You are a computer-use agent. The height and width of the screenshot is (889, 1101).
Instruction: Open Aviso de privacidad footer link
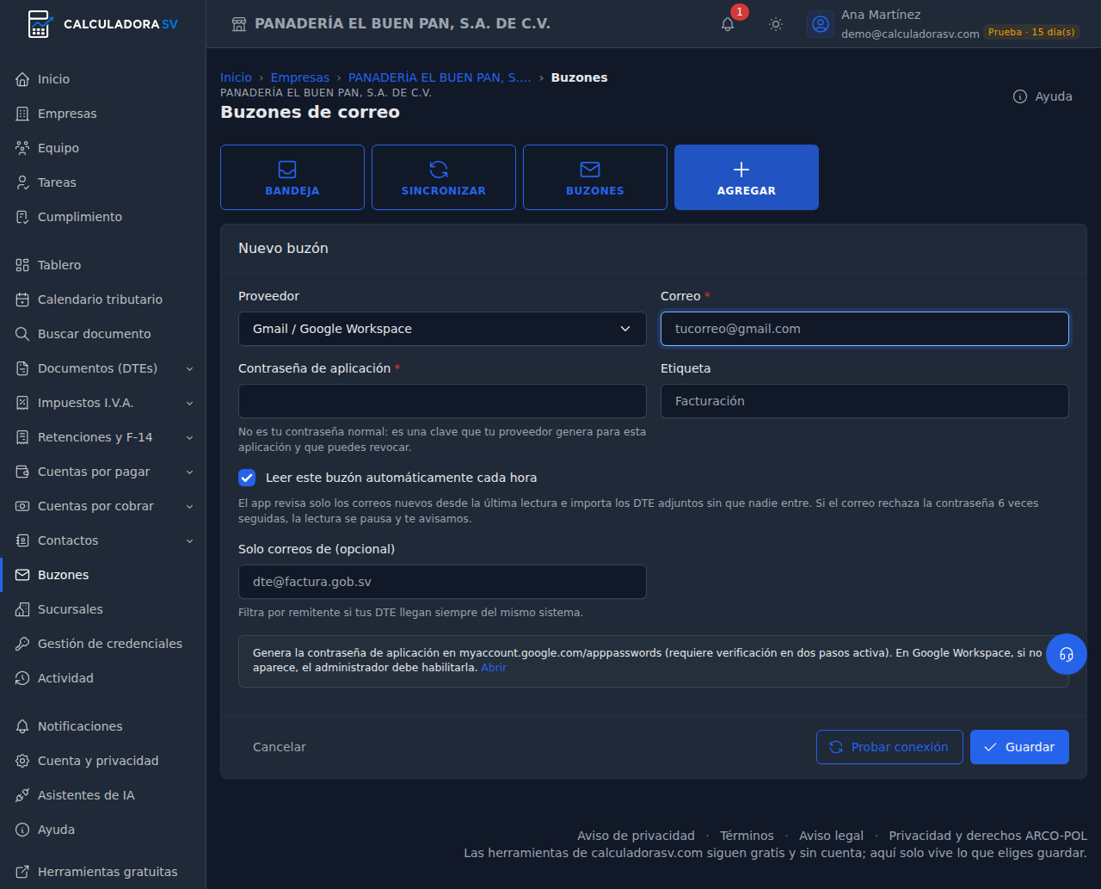tap(636, 836)
